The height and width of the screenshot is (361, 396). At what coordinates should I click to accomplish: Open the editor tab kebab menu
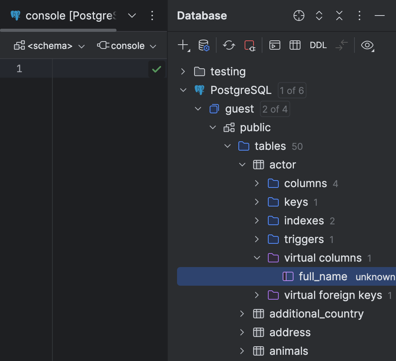tap(152, 16)
